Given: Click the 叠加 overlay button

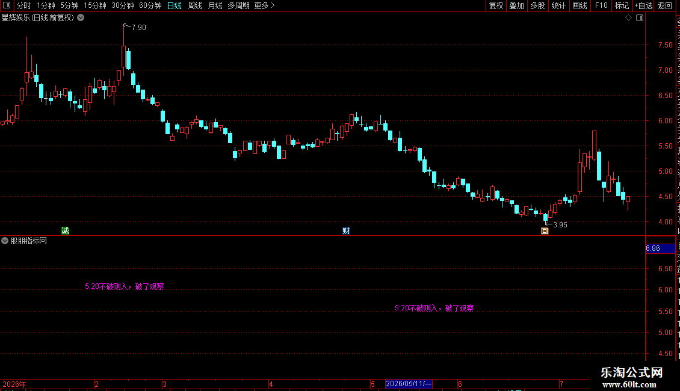Looking at the screenshot, I should [x=516, y=5].
